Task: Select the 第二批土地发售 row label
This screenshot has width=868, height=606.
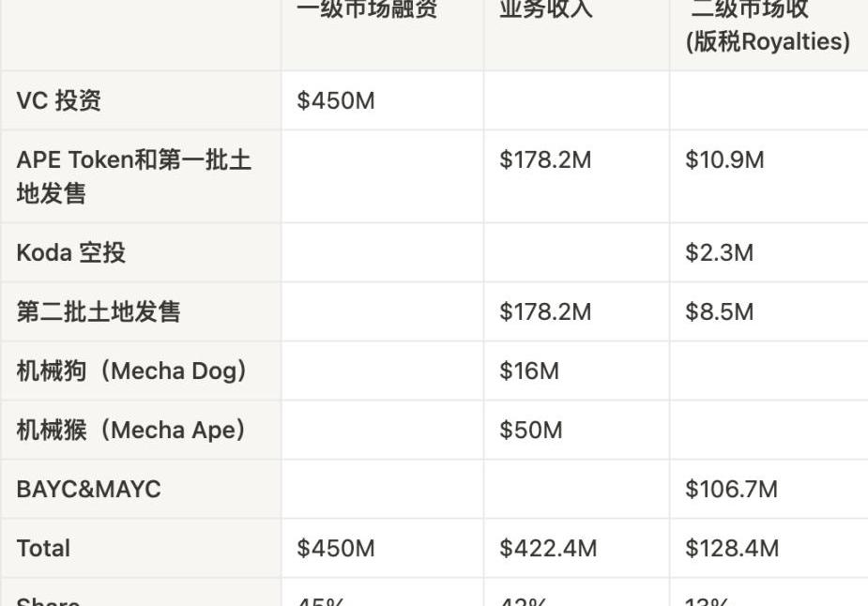Action: [99, 311]
